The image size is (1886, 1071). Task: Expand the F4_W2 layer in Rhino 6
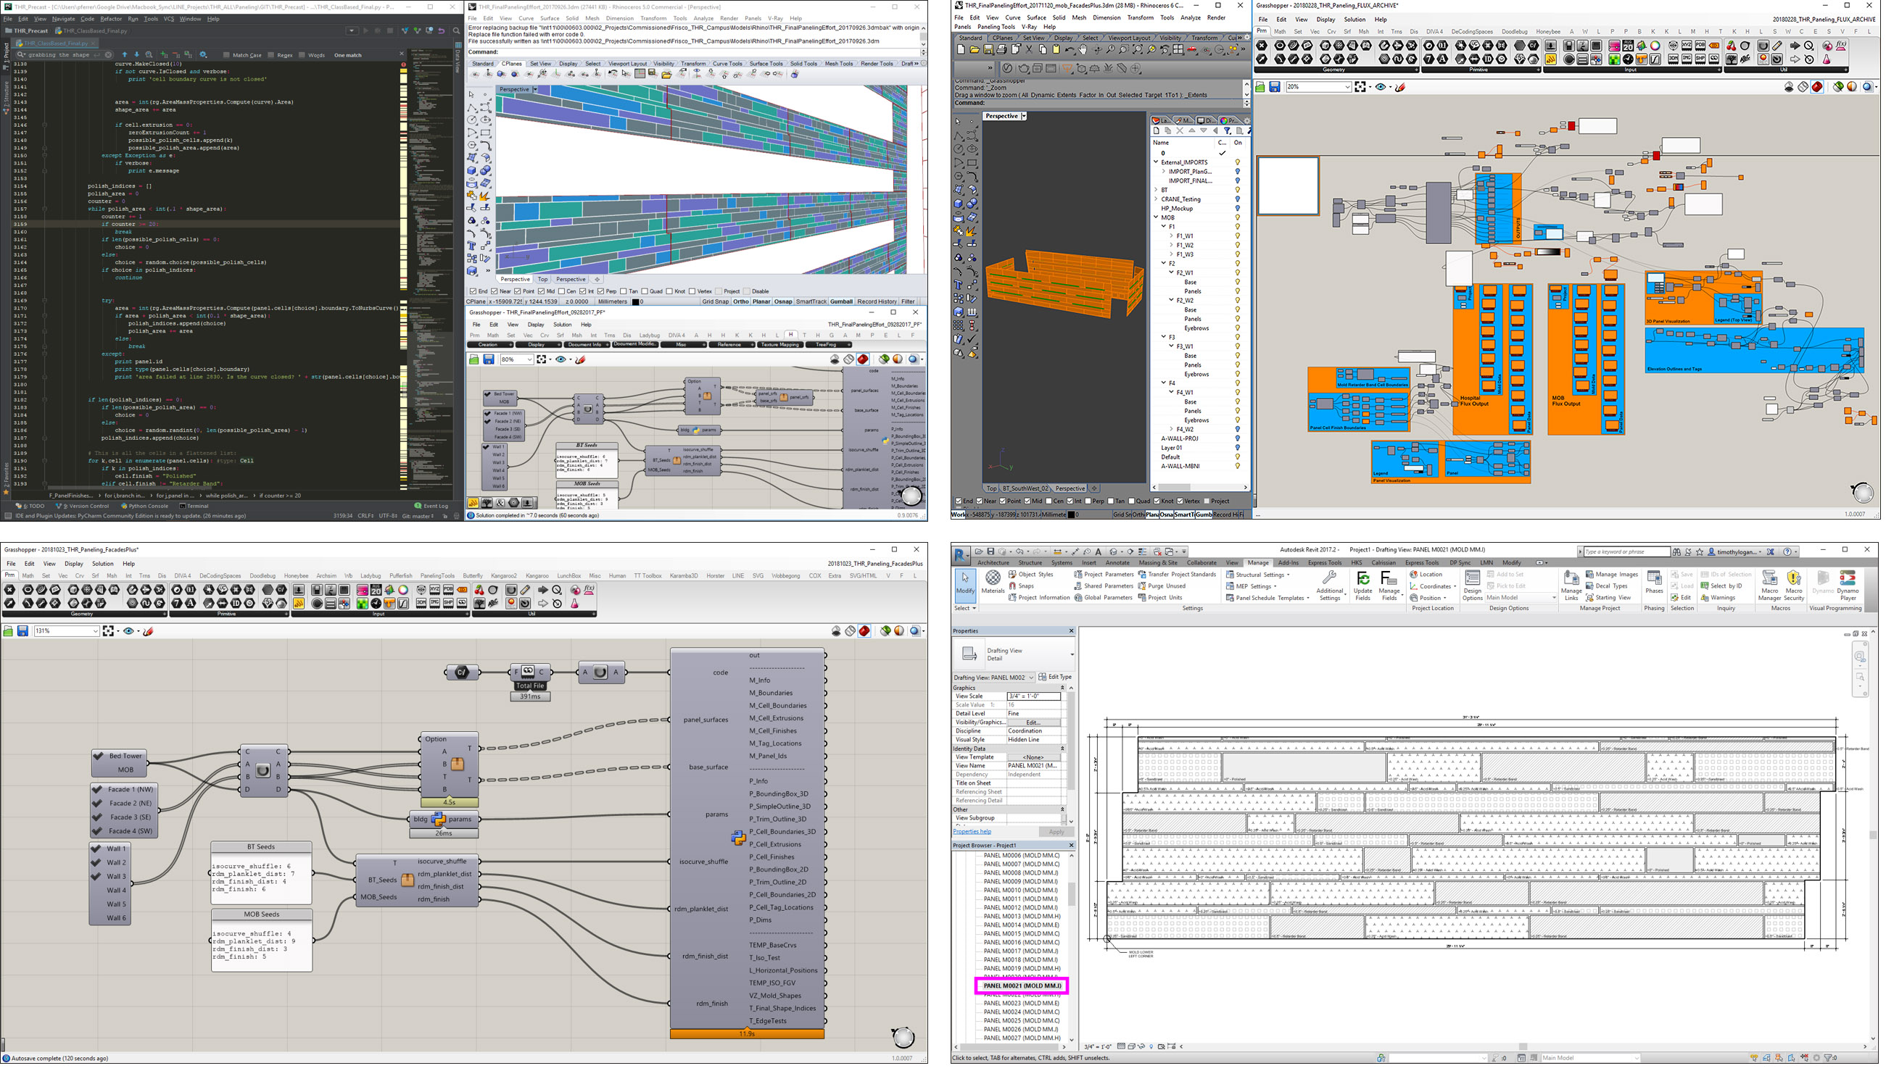point(1172,429)
